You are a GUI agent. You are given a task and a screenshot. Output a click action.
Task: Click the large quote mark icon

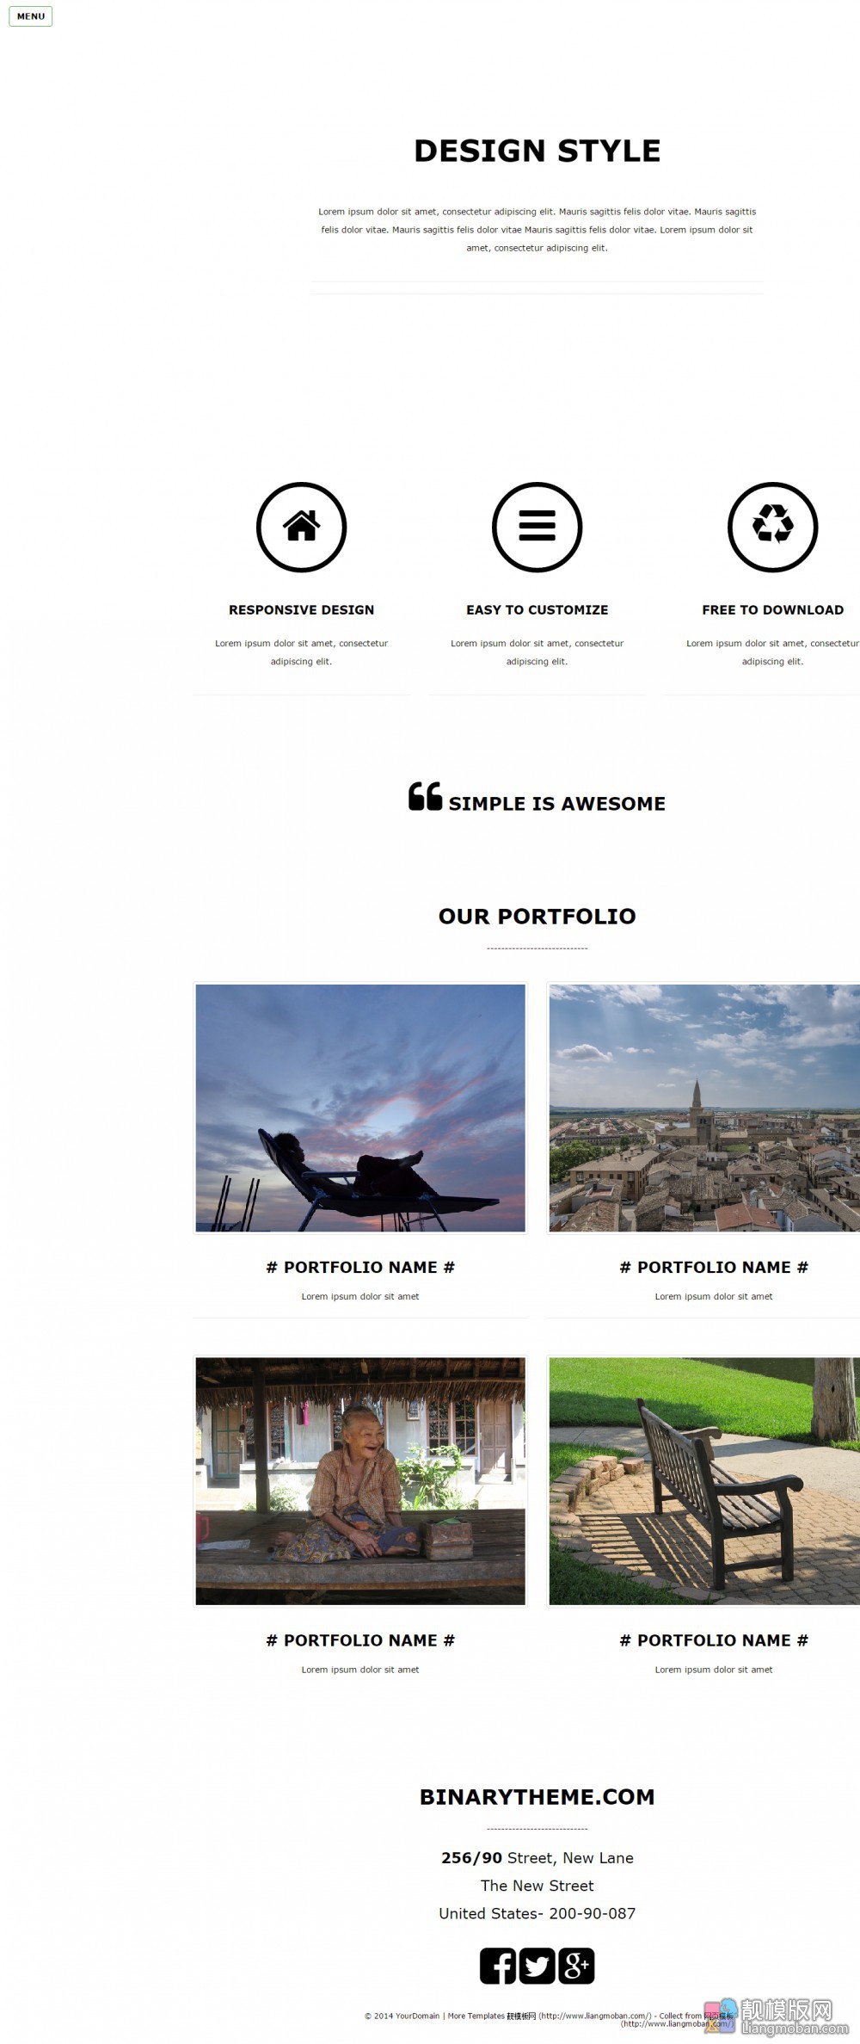coord(426,796)
